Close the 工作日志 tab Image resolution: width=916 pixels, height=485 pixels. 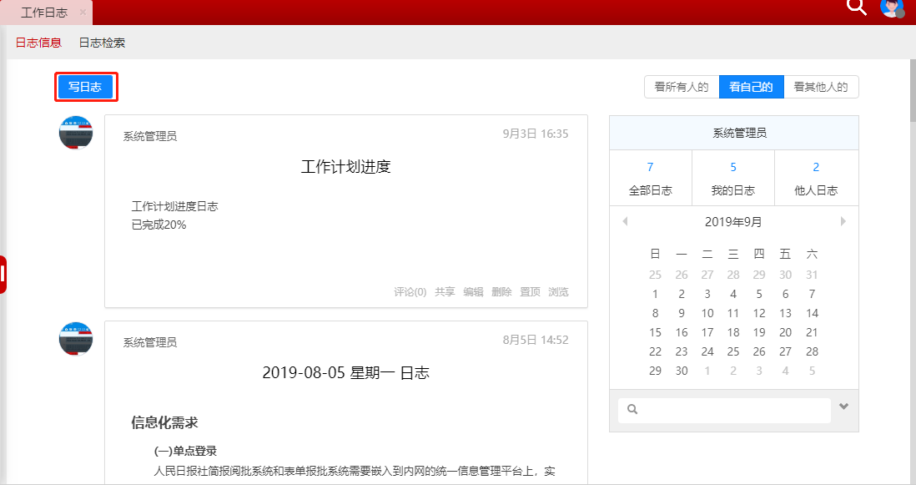pyautogui.click(x=83, y=13)
